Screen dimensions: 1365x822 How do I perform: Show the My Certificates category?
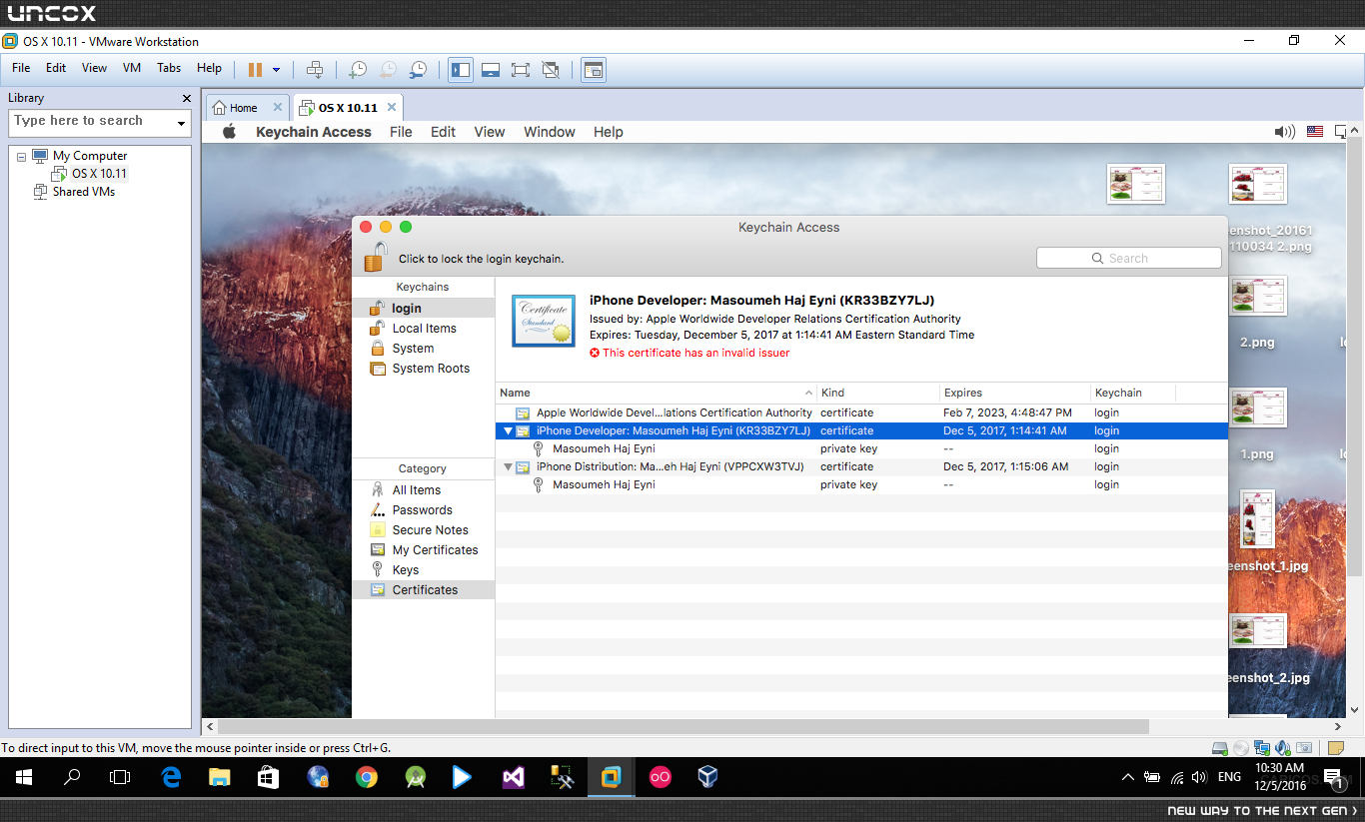424,550
